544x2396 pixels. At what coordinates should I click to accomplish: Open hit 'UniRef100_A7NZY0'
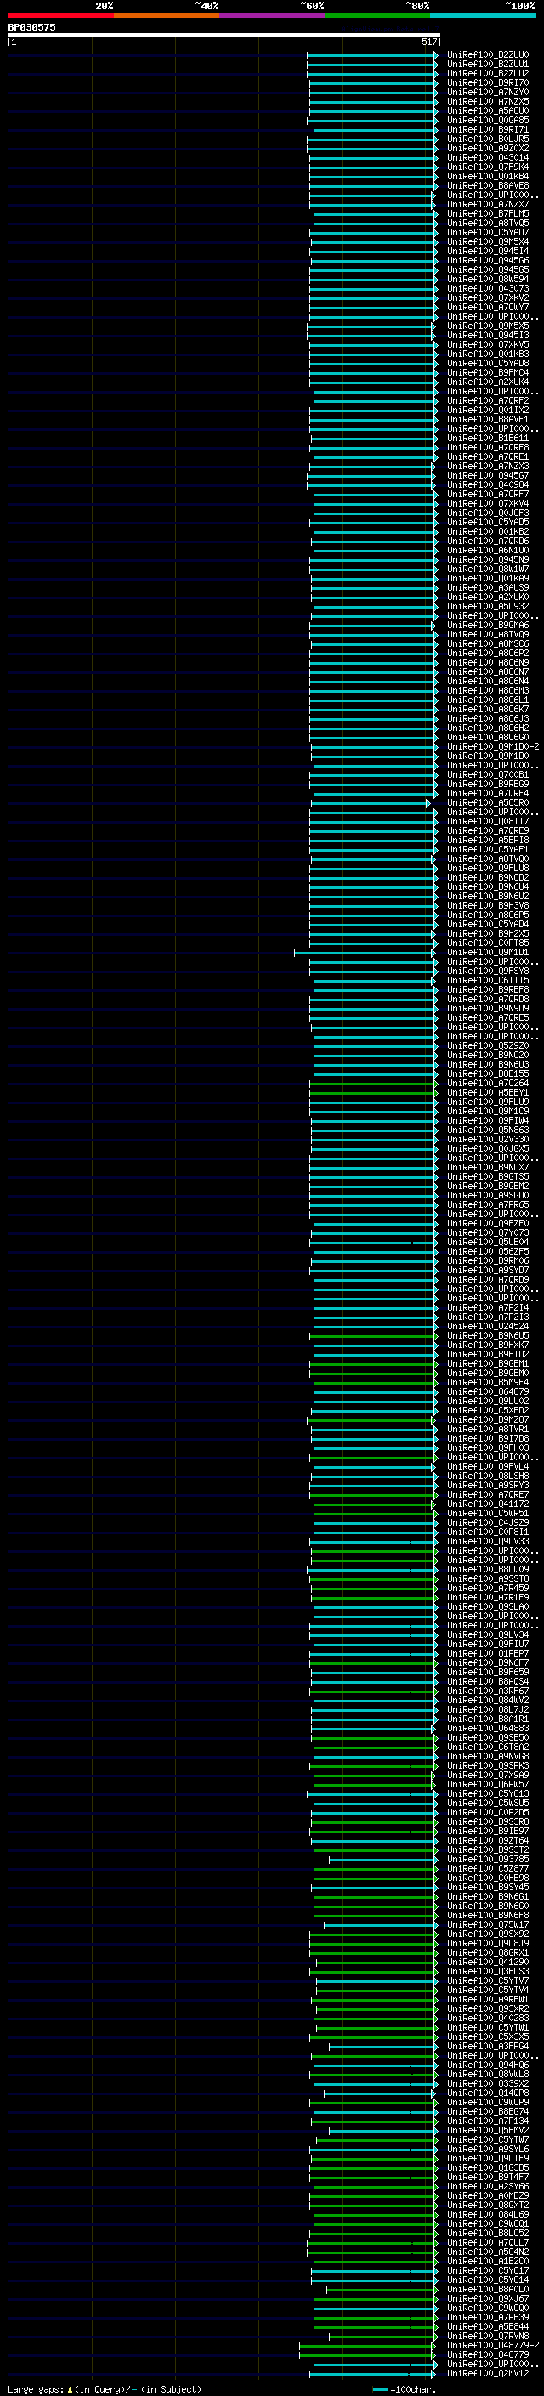(487, 92)
